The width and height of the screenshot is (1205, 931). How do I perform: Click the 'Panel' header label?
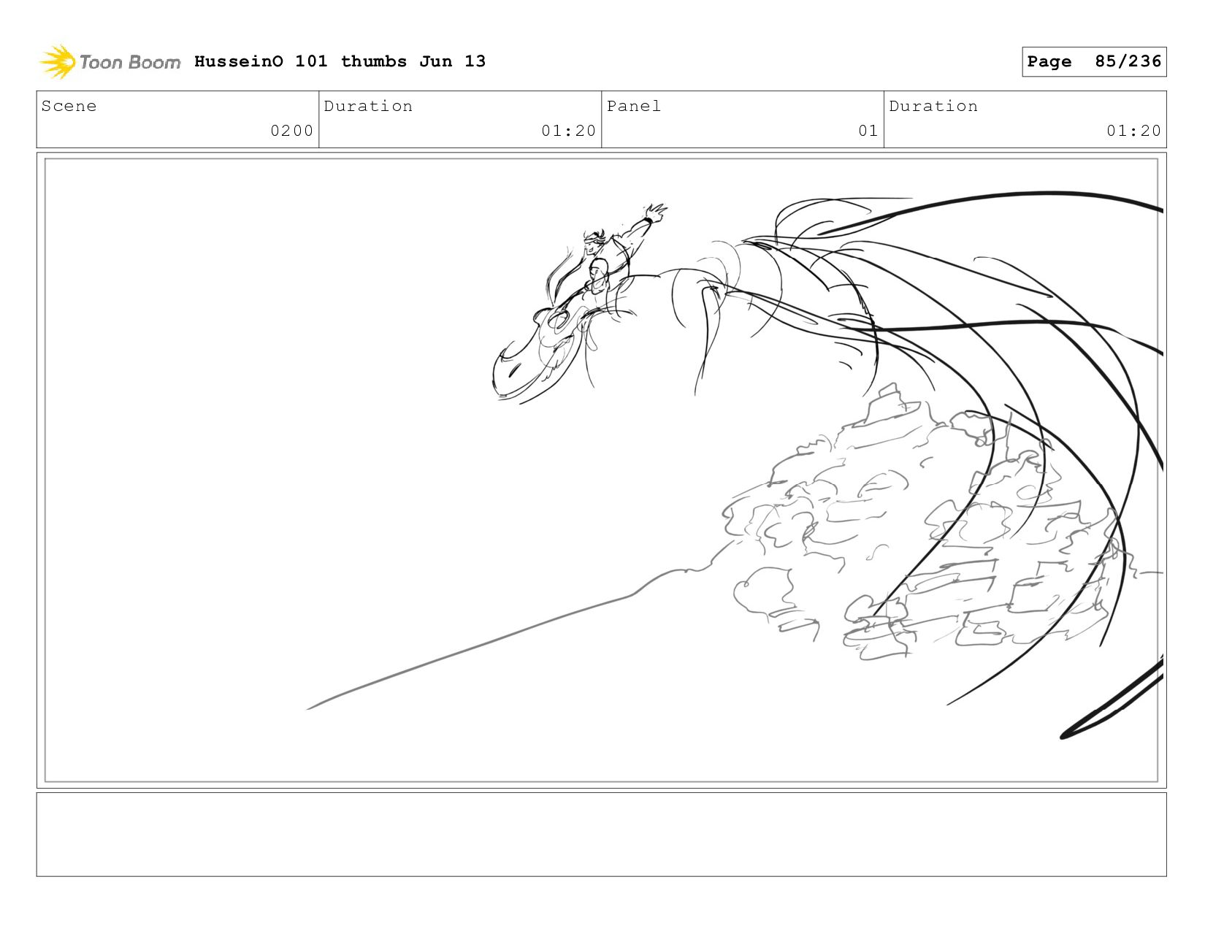pos(634,106)
